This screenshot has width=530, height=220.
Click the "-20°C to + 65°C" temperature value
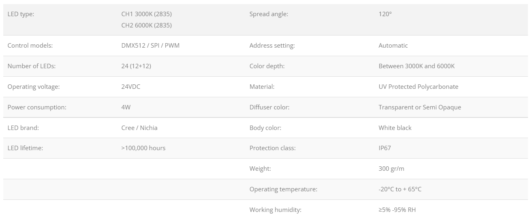point(400,189)
